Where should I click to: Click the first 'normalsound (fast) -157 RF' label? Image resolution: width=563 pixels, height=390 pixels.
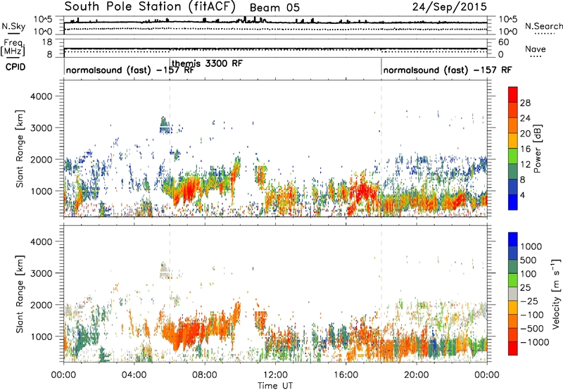point(129,70)
